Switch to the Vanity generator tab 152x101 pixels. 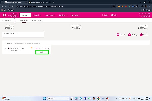coord(37,20)
